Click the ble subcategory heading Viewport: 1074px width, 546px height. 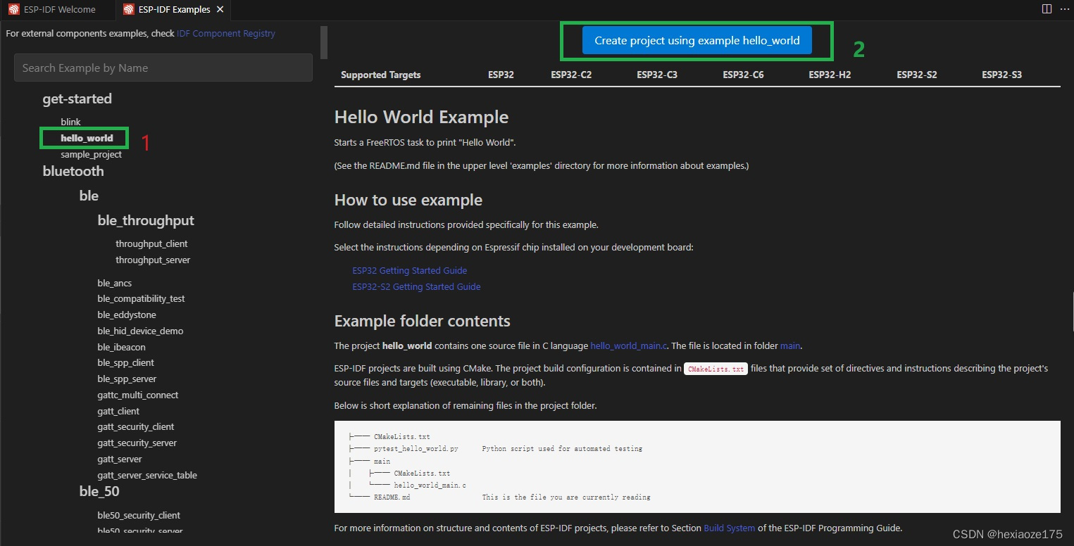tap(89, 196)
